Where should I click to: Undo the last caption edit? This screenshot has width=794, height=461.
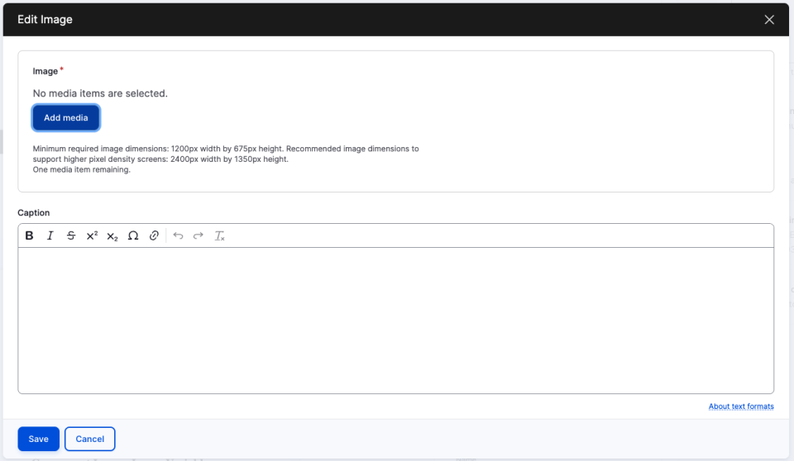[x=178, y=235]
